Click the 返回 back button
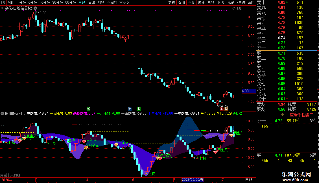Viewport: 319px width, 183px height. (251, 3)
